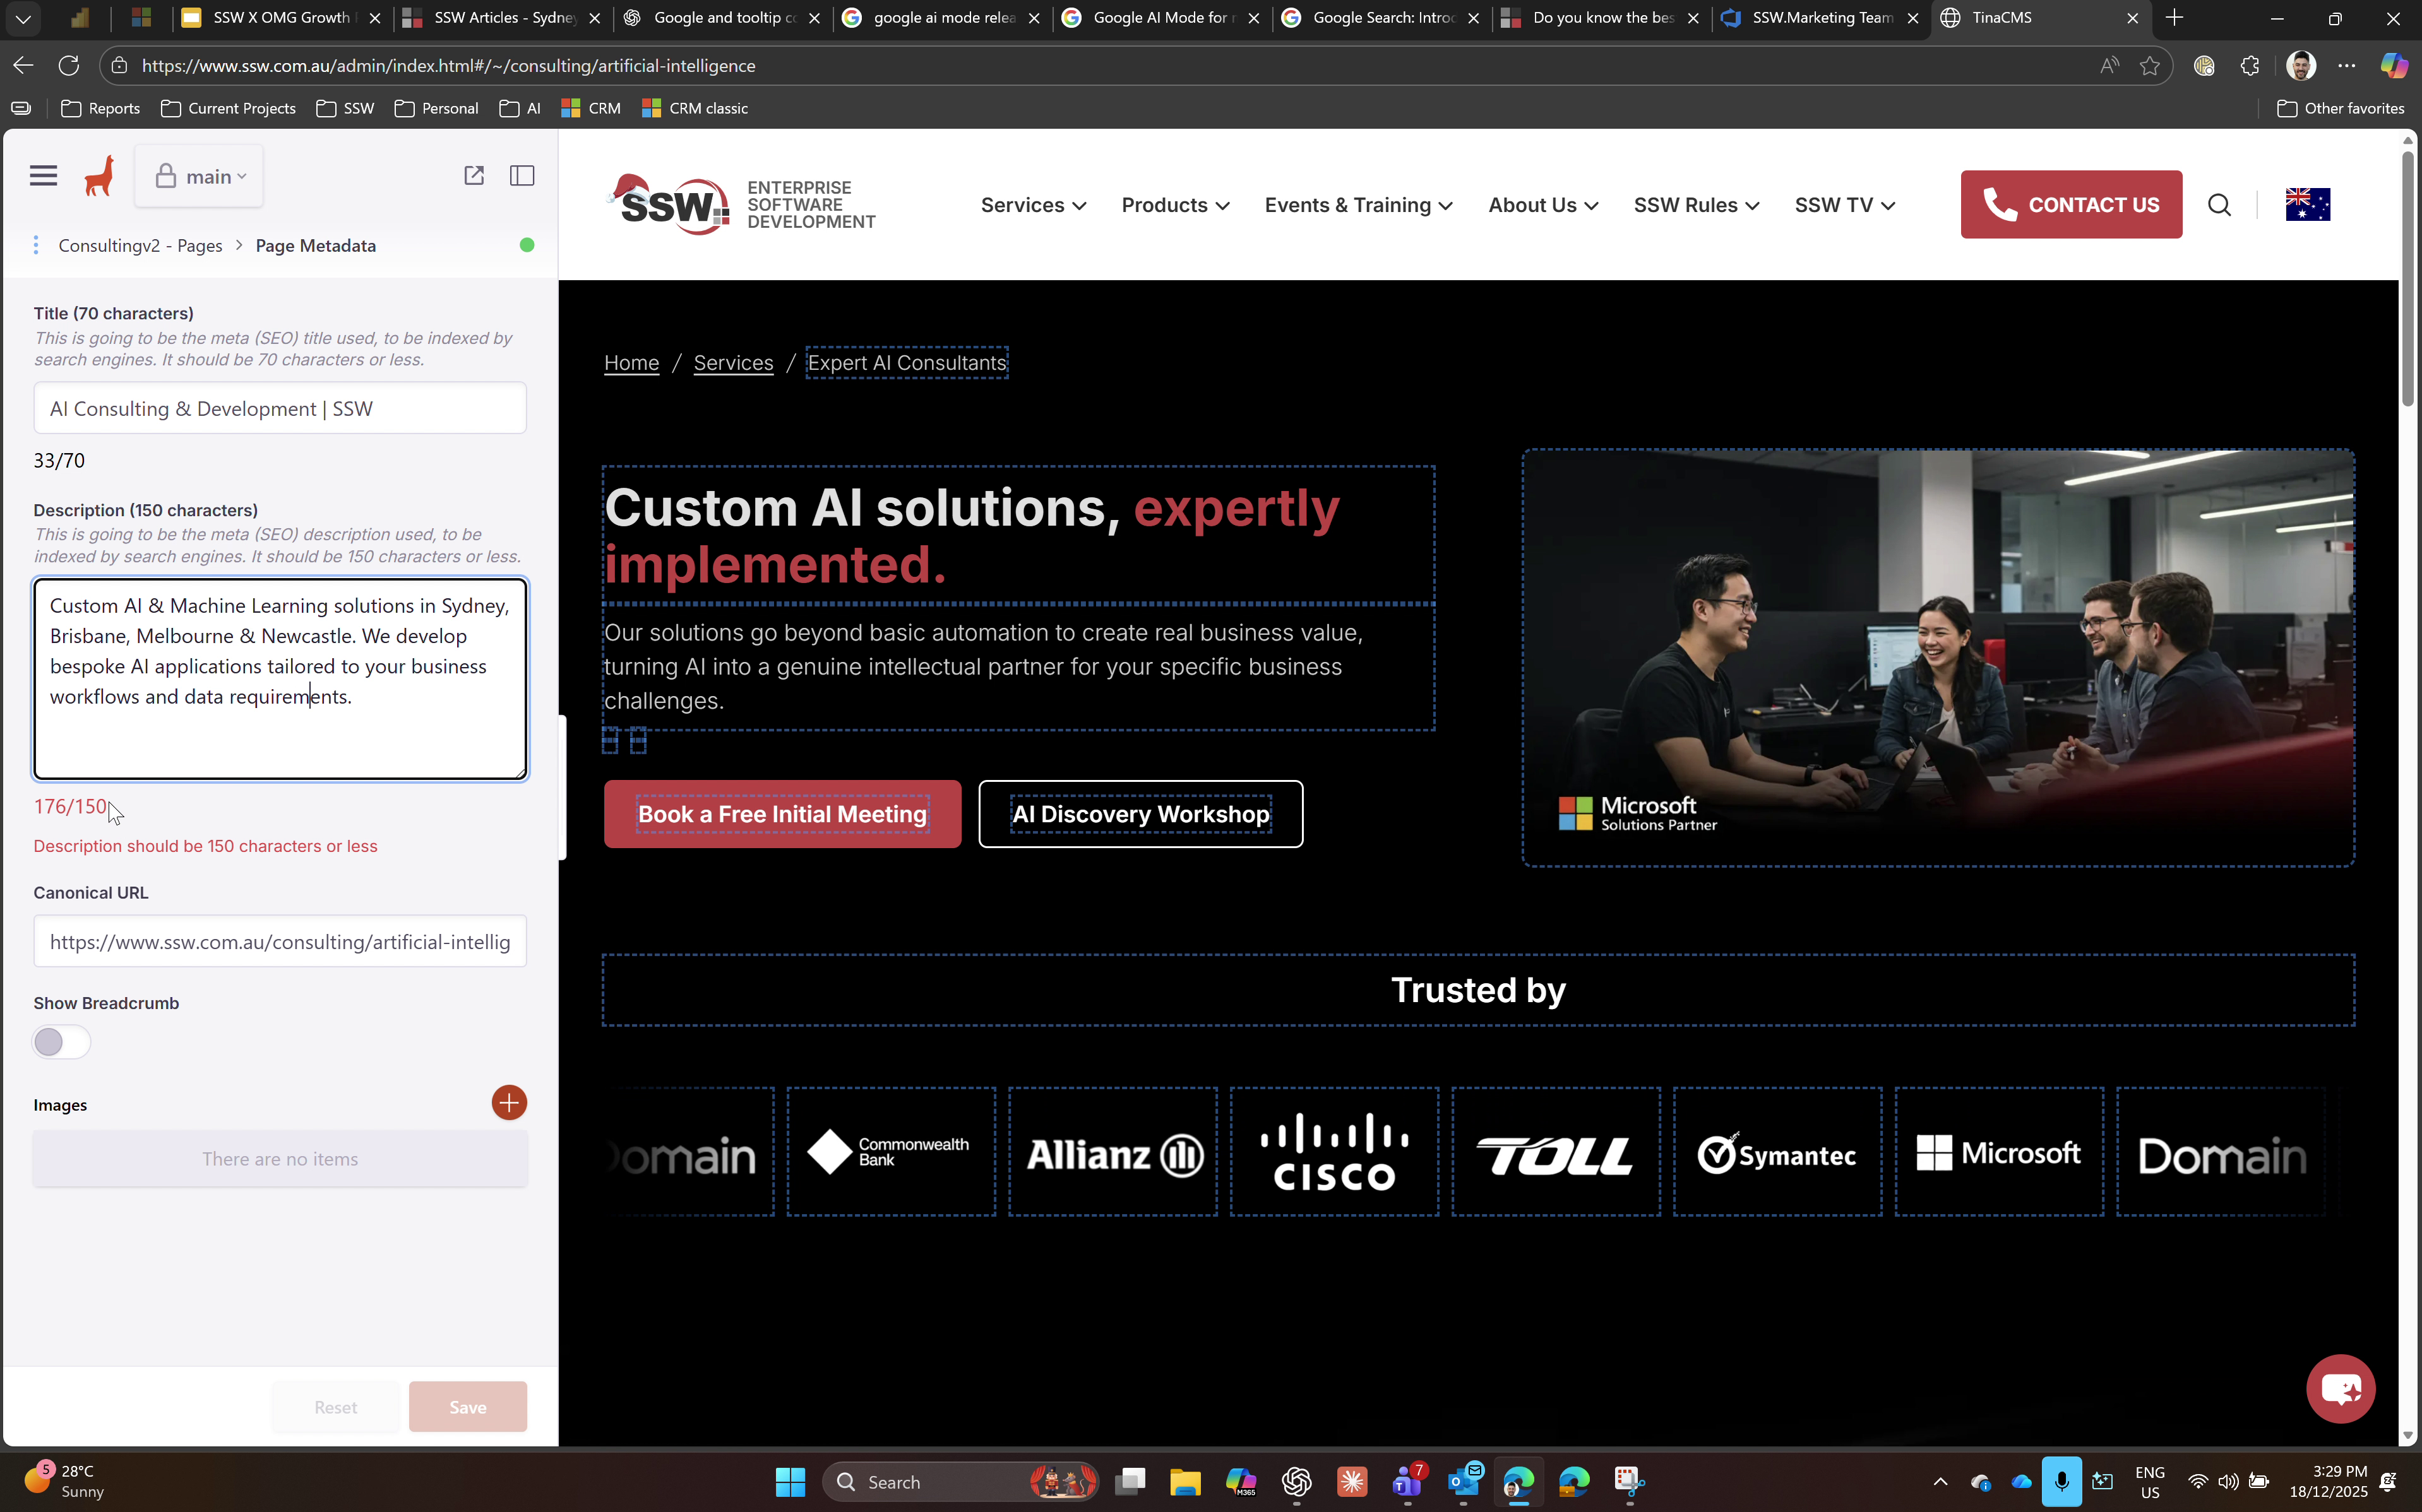
Task: Expand the Services navigation dropdown
Action: point(1032,204)
